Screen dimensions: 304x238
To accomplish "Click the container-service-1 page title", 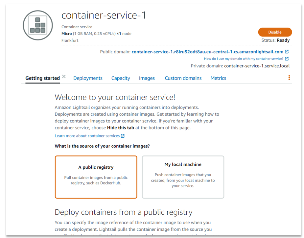I will click(104, 15).
